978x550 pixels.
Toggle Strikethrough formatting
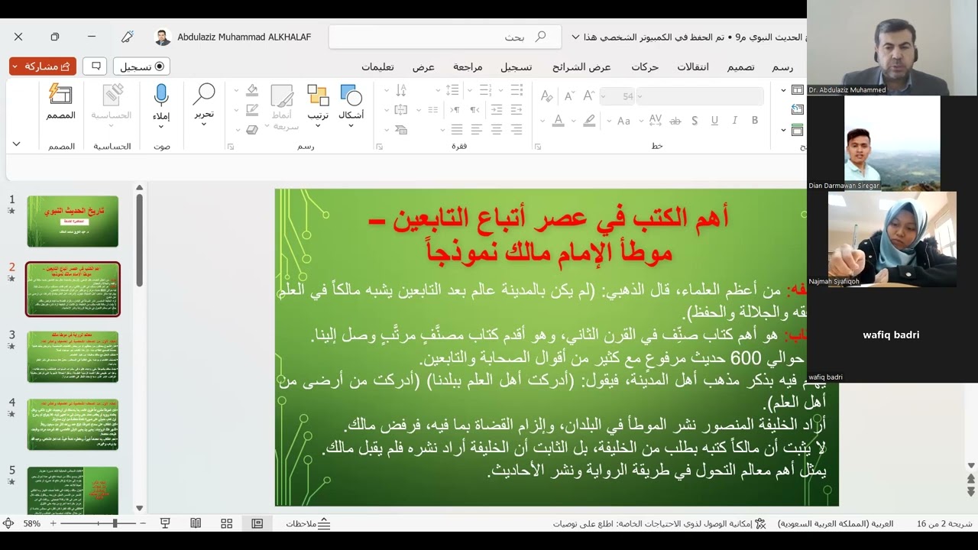675,121
